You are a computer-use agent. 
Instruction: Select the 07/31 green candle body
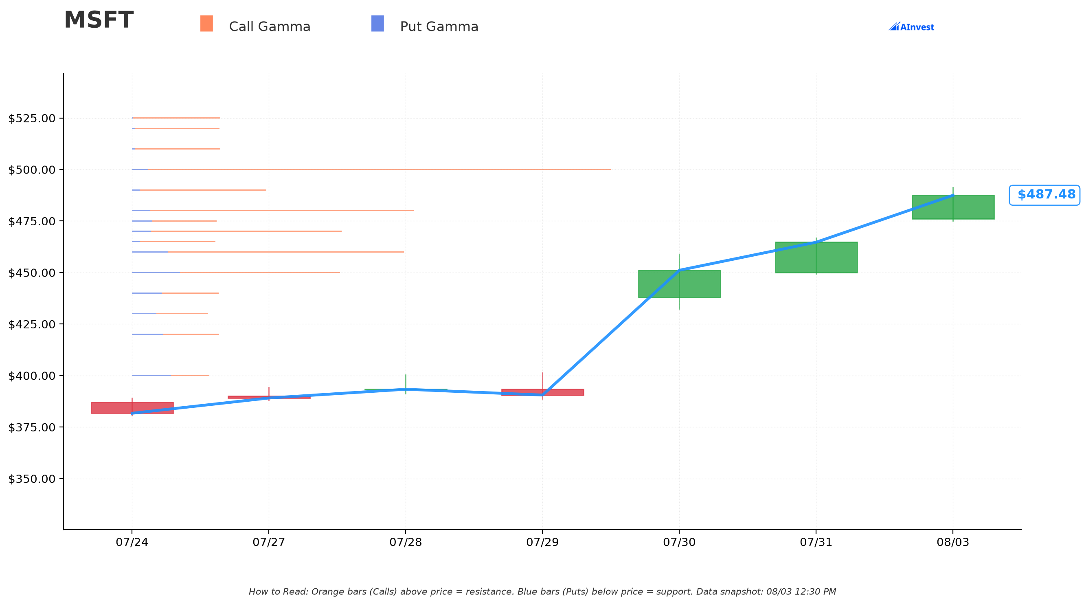pyautogui.click(x=816, y=257)
